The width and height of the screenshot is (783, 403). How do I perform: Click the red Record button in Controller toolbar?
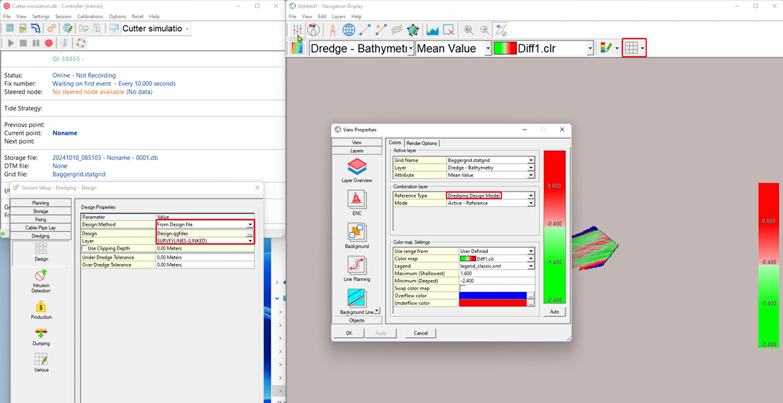pos(48,43)
